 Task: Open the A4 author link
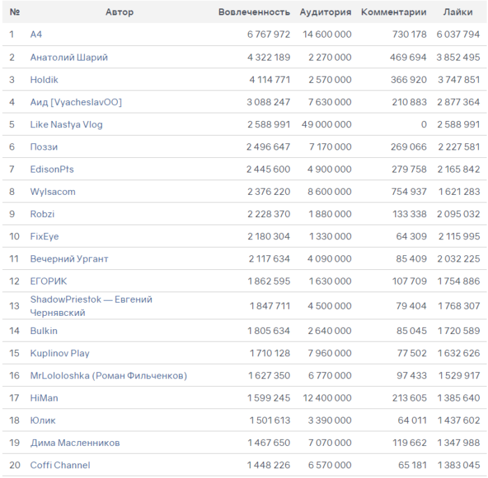tap(36, 34)
